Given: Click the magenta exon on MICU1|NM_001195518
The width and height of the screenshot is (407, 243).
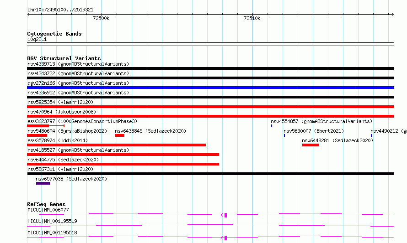Looking at the screenshot, I should 225,238.
